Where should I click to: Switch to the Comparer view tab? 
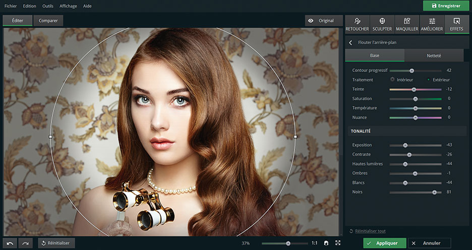[48, 21]
